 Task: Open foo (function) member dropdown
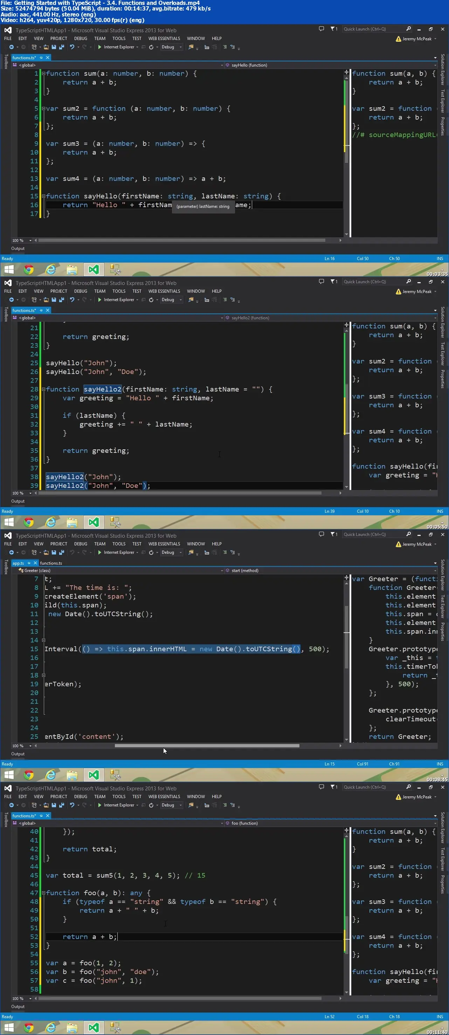click(331, 823)
